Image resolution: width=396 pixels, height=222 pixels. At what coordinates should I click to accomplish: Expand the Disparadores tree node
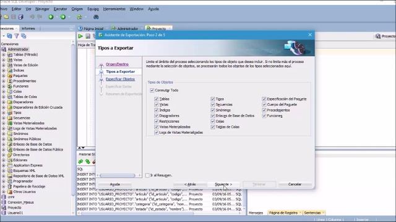[x=4, y=102]
